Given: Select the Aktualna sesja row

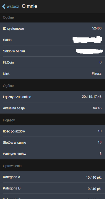Looking at the screenshot, I should tap(52, 108).
